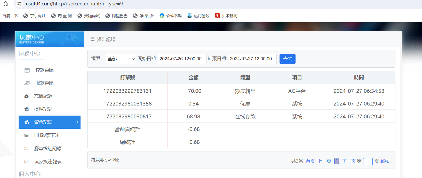Open the 結束日期 date picker field
This screenshot has width=422, height=178.
[x=252, y=59]
